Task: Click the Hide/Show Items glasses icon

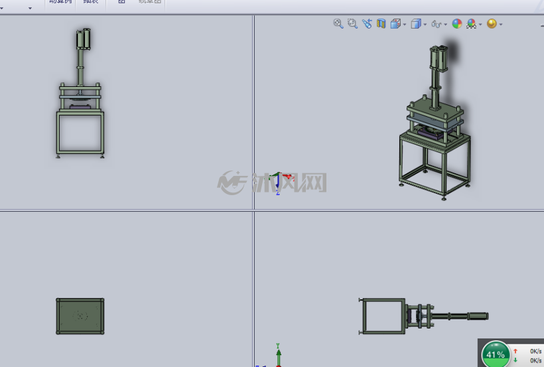Action: coord(437,24)
